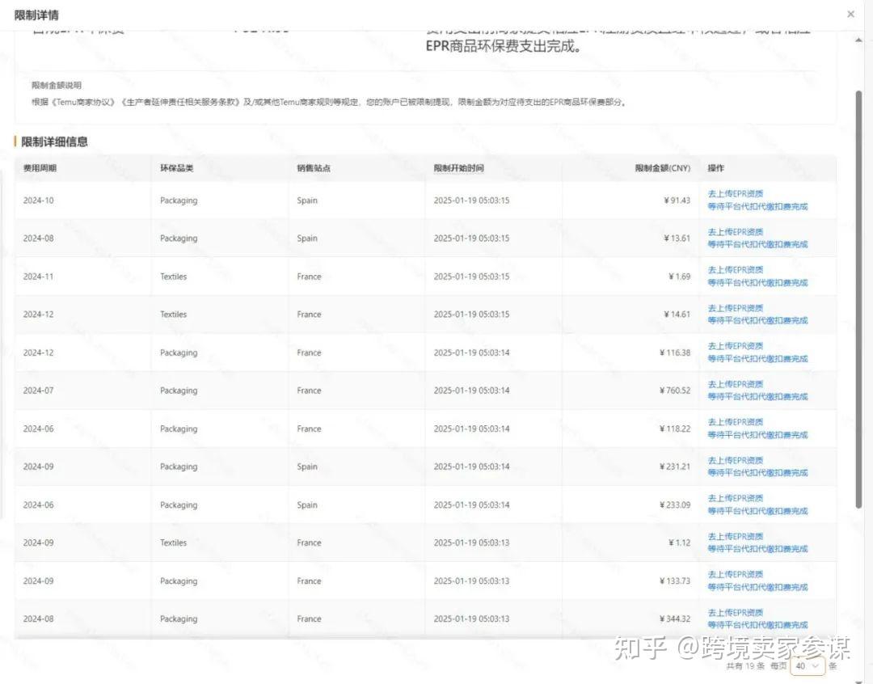Viewport: 873px width, 684px height.
Task: Click the 限制金额(CNY) column header
Action: 663,168
